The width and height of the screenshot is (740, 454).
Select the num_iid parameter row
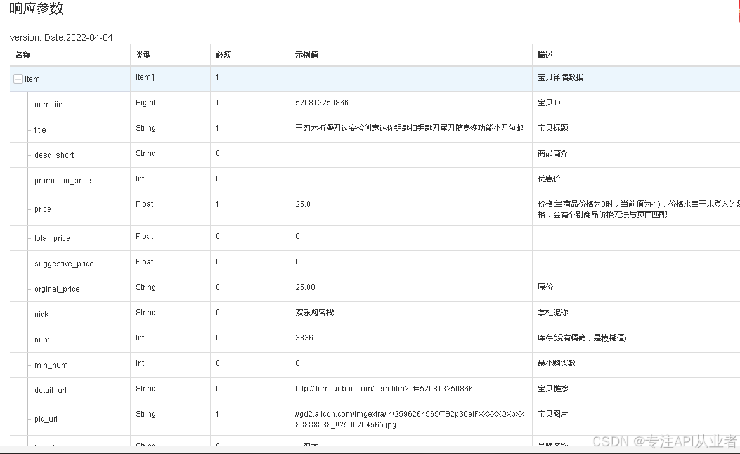coord(48,104)
